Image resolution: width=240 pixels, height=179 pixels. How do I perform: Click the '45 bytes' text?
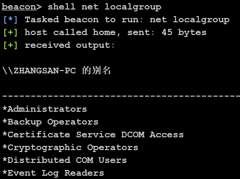[184, 33]
